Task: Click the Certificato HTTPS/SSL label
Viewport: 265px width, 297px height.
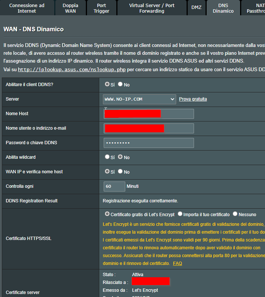Action: point(29,238)
